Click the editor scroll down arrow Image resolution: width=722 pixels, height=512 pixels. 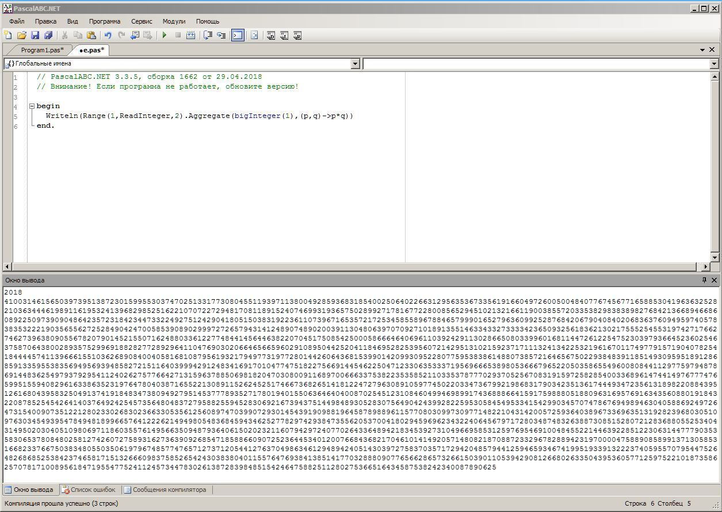[715, 258]
